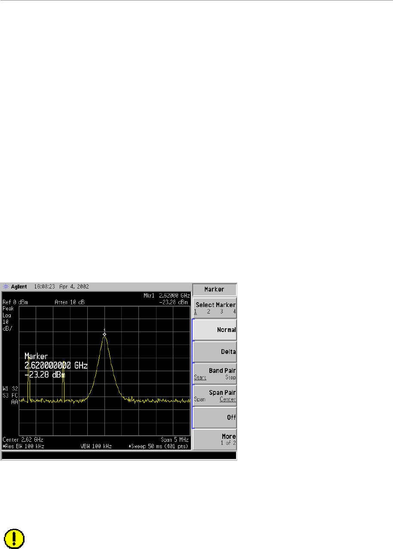Click the W1 S2 trace status label
This screenshot has height=549, width=393.
click(x=10, y=389)
